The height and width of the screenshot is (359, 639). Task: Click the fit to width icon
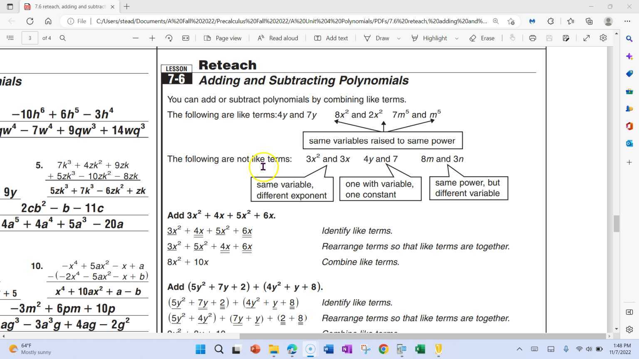pyautogui.click(x=186, y=38)
